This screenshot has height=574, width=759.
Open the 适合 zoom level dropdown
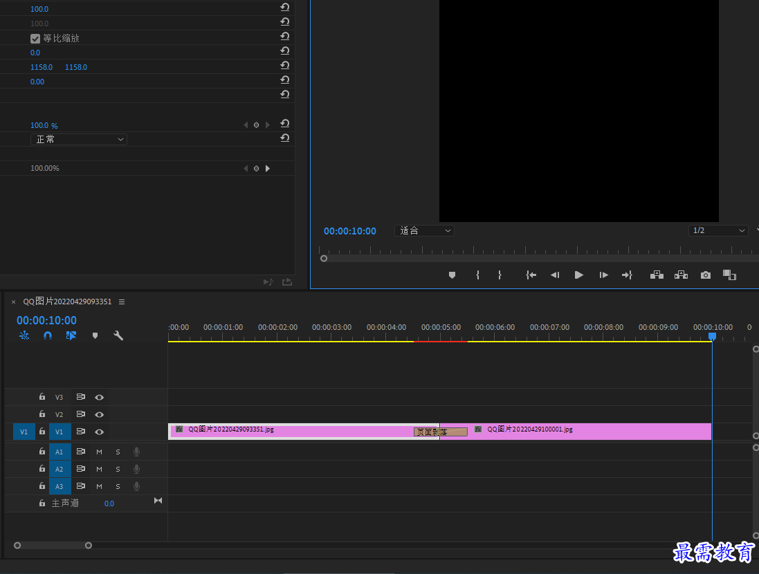click(x=425, y=231)
